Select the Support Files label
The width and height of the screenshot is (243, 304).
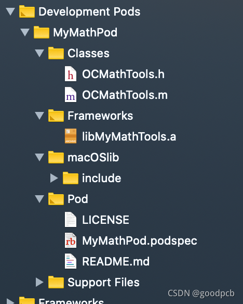(103, 282)
